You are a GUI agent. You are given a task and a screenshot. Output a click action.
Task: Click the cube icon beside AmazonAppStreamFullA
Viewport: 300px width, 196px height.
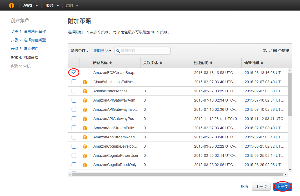click(x=85, y=128)
